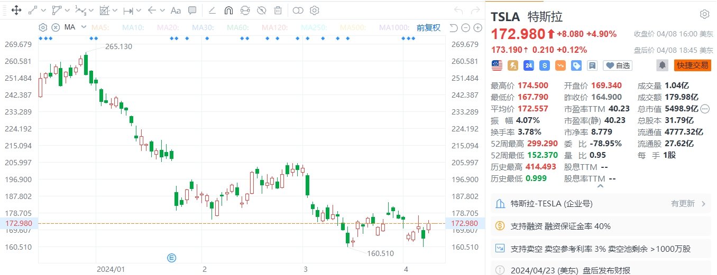The width and height of the screenshot is (717, 275).
Task: Select the crosshair move cursor tool
Action: tap(16, 10)
